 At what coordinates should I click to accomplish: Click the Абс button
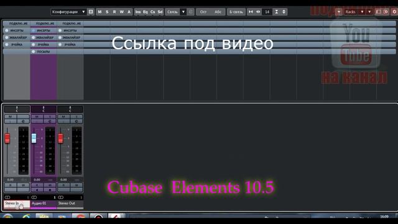(218, 12)
